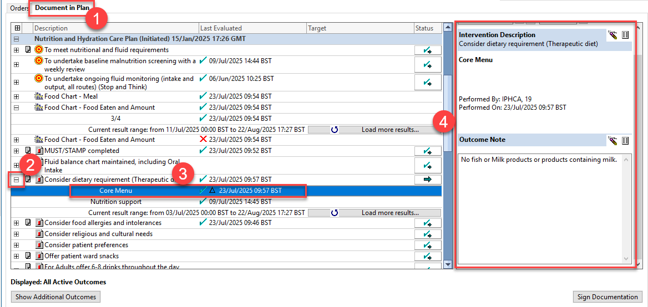Click refresh icon in the 11/Jul/2025 result range row

[335, 130]
